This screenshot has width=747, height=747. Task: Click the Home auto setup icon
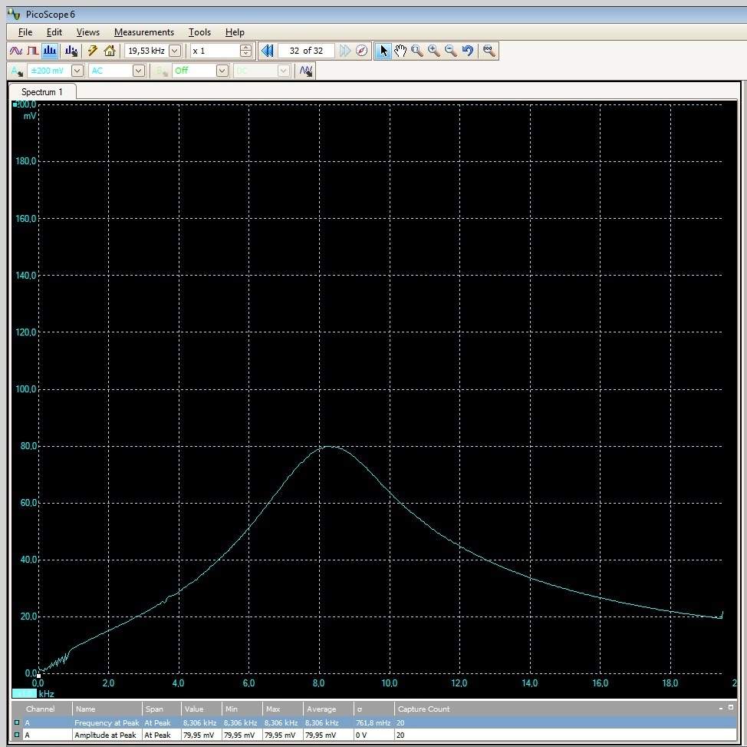click(x=110, y=51)
